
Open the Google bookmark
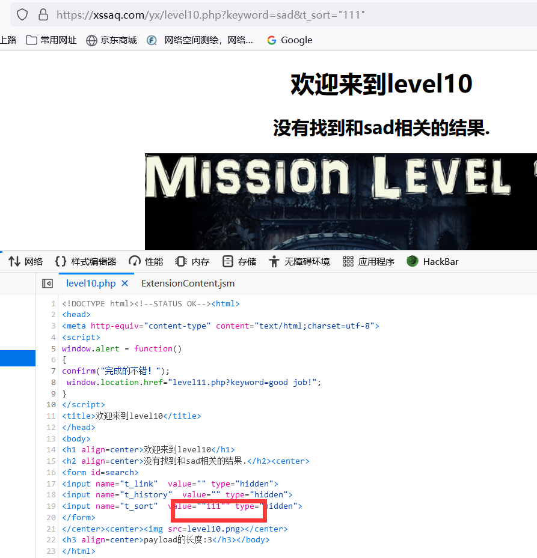(289, 40)
